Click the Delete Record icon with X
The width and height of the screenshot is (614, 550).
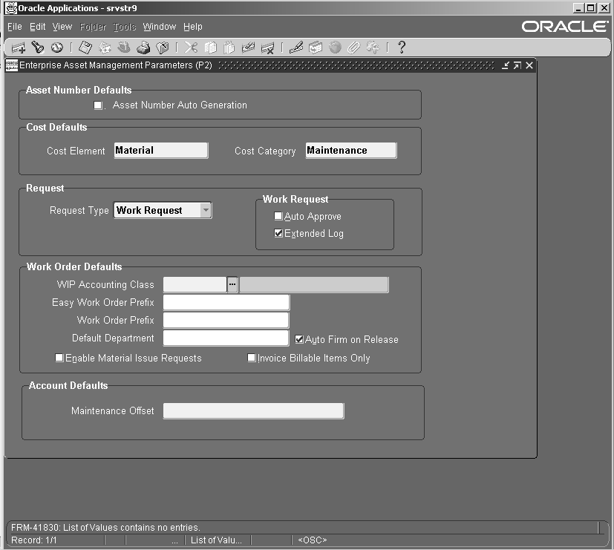[267, 48]
